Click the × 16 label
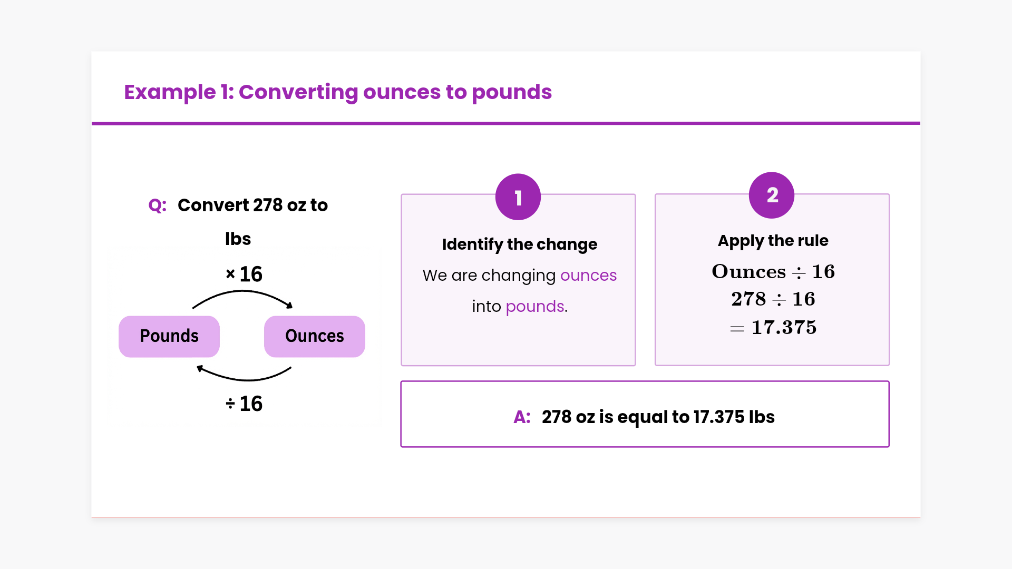Screen dimensions: 1012x569 point(244,274)
